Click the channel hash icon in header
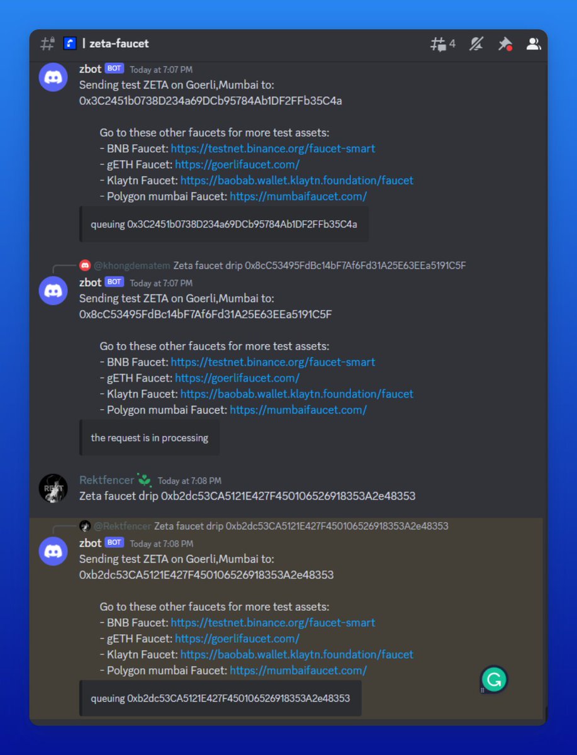 pyautogui.click(x=47, y=44)
